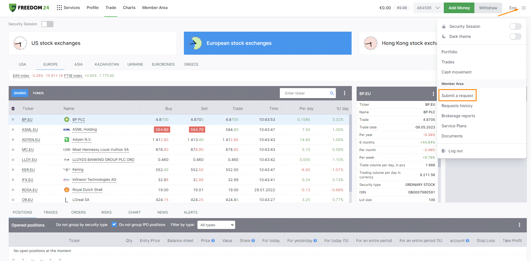Click the ASML Holding red Buy price
This screenshot has height=261, width=531.
click(162, 130)
